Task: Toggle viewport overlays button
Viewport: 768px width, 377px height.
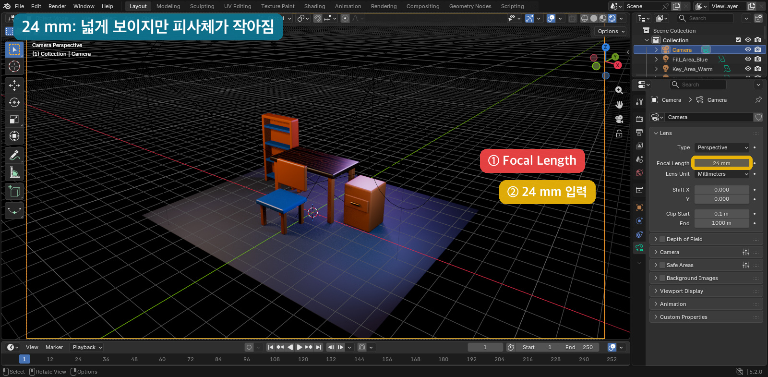Action: (x=551, y=18)
